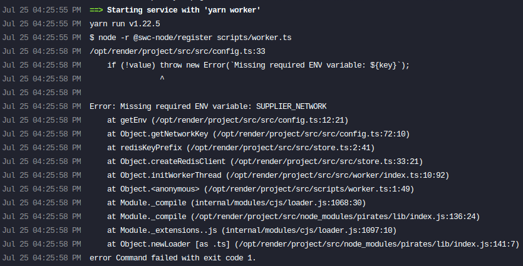Click 'error Command failed with exit code 1' line

pos(173,258)
